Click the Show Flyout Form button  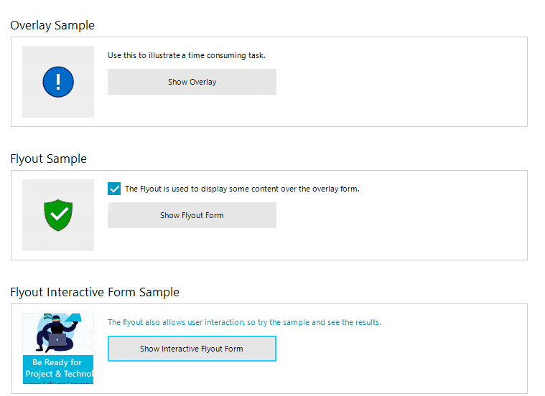192,215
